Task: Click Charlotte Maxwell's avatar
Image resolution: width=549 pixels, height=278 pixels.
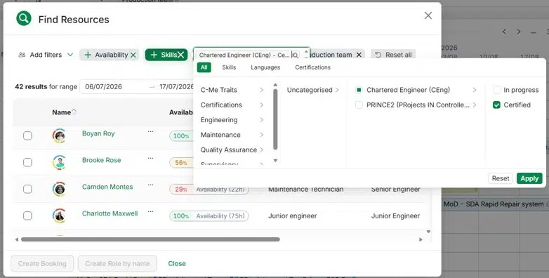Action: point(59,216)
